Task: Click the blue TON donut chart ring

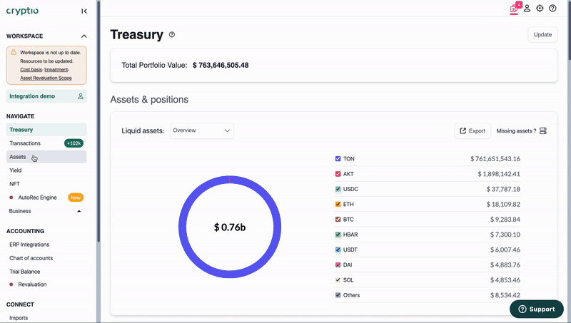Action: (x=183, y=227)
